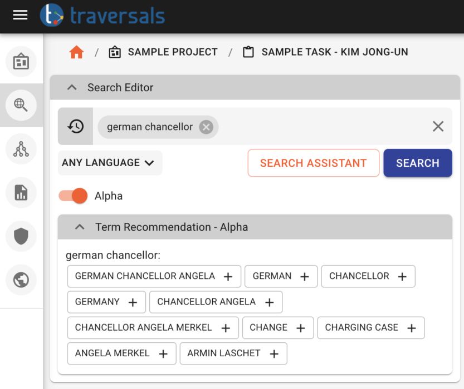The height and width of the screenshot is (389, 464).
Task: Remove the german chancellor search tag
Action: click(x=206, y=127)
